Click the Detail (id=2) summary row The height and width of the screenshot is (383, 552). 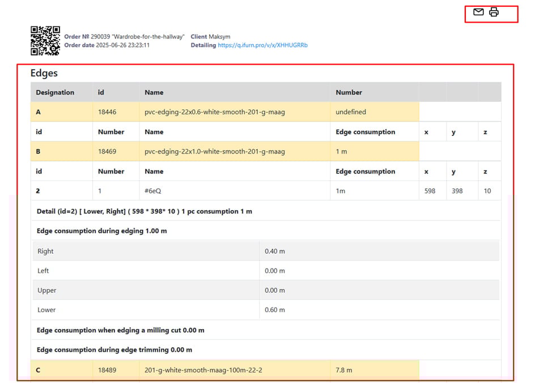pyautogui.click(x=145, y=211)
